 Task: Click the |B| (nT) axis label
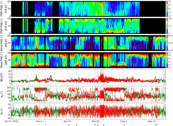click(x=3, y=76)
